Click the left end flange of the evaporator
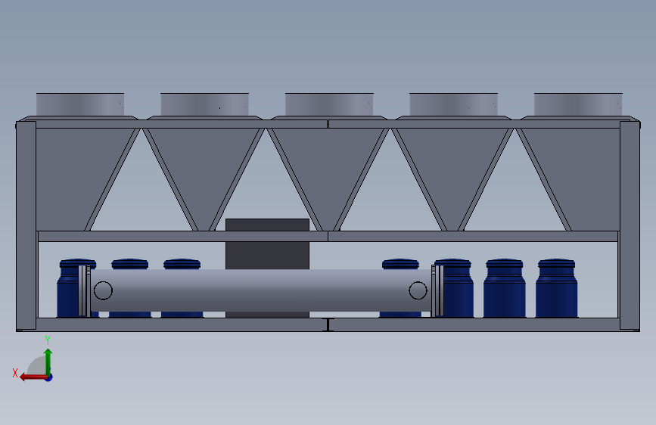The height and width of the screenshot is (425, 656). [84, 290]
